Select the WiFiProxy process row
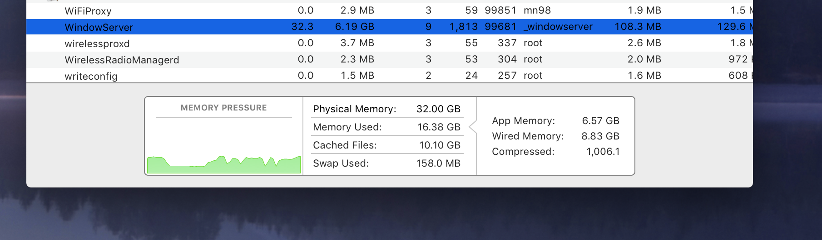This screenshot has height=240, width=822. (88, 11)
